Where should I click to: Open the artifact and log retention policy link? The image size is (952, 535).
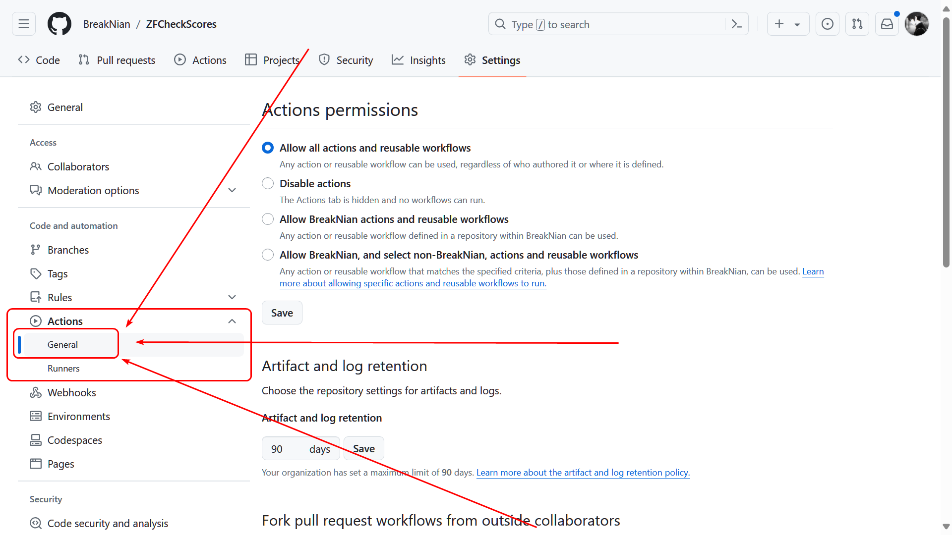click(583, 473)
